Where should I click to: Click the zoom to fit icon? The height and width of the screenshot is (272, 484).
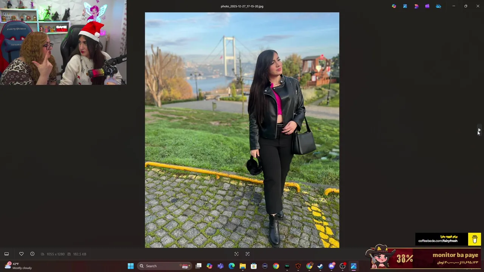tap(236, 254)
